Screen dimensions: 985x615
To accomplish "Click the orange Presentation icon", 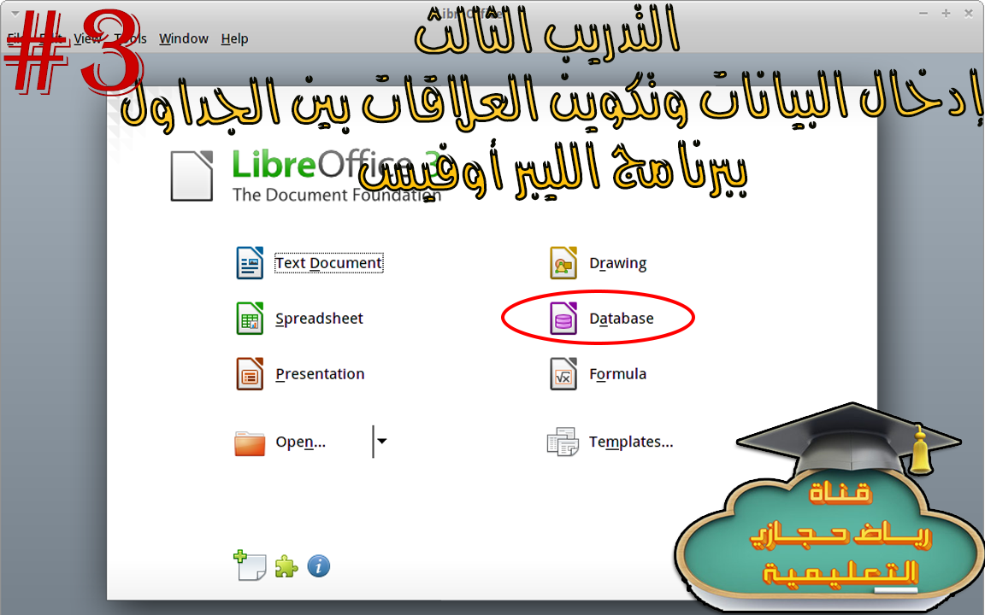I will (250, 374).
